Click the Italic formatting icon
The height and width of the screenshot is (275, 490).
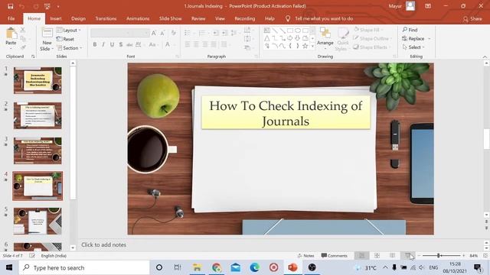[x=103, y=44]
